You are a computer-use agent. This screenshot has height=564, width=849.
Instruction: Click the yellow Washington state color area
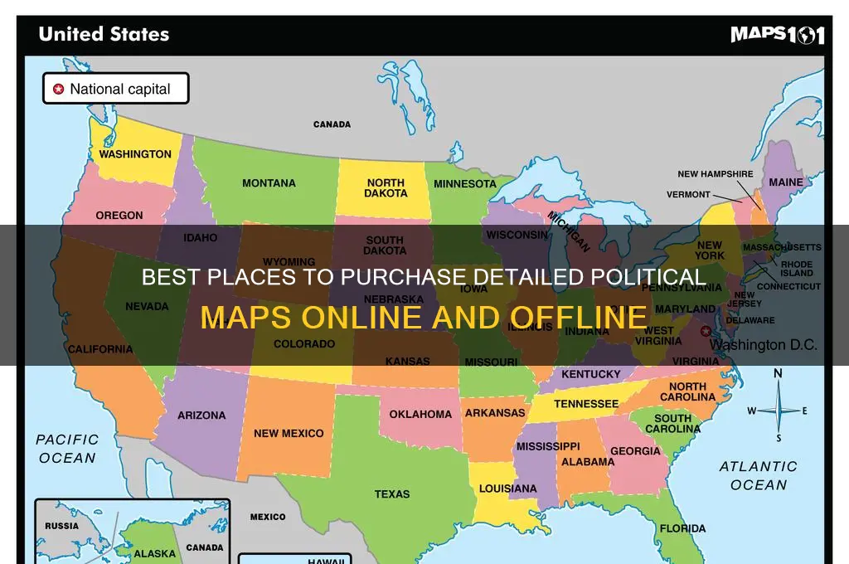[135, 154]
